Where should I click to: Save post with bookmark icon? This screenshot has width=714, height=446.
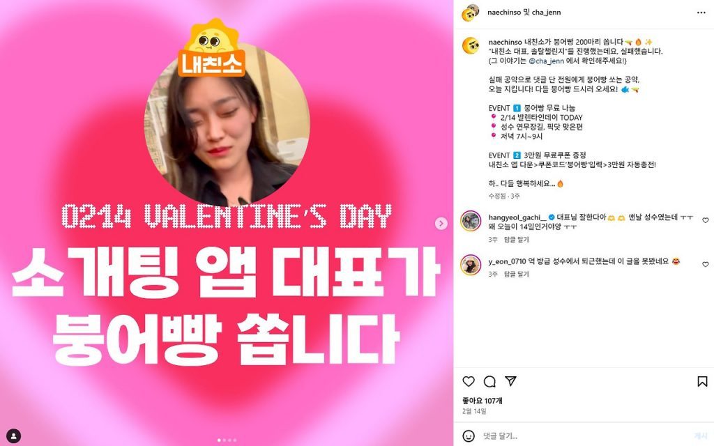pyautogui.click(x=702, y=381)
